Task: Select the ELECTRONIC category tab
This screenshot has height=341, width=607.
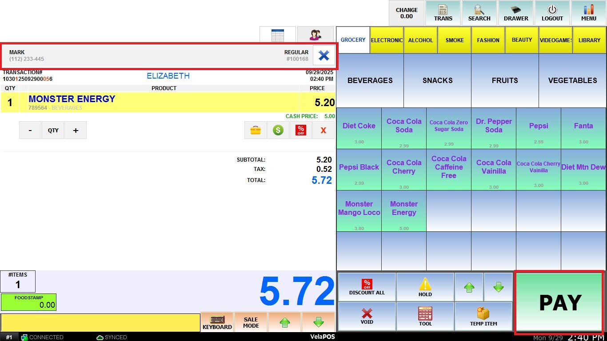Action: 387,40
